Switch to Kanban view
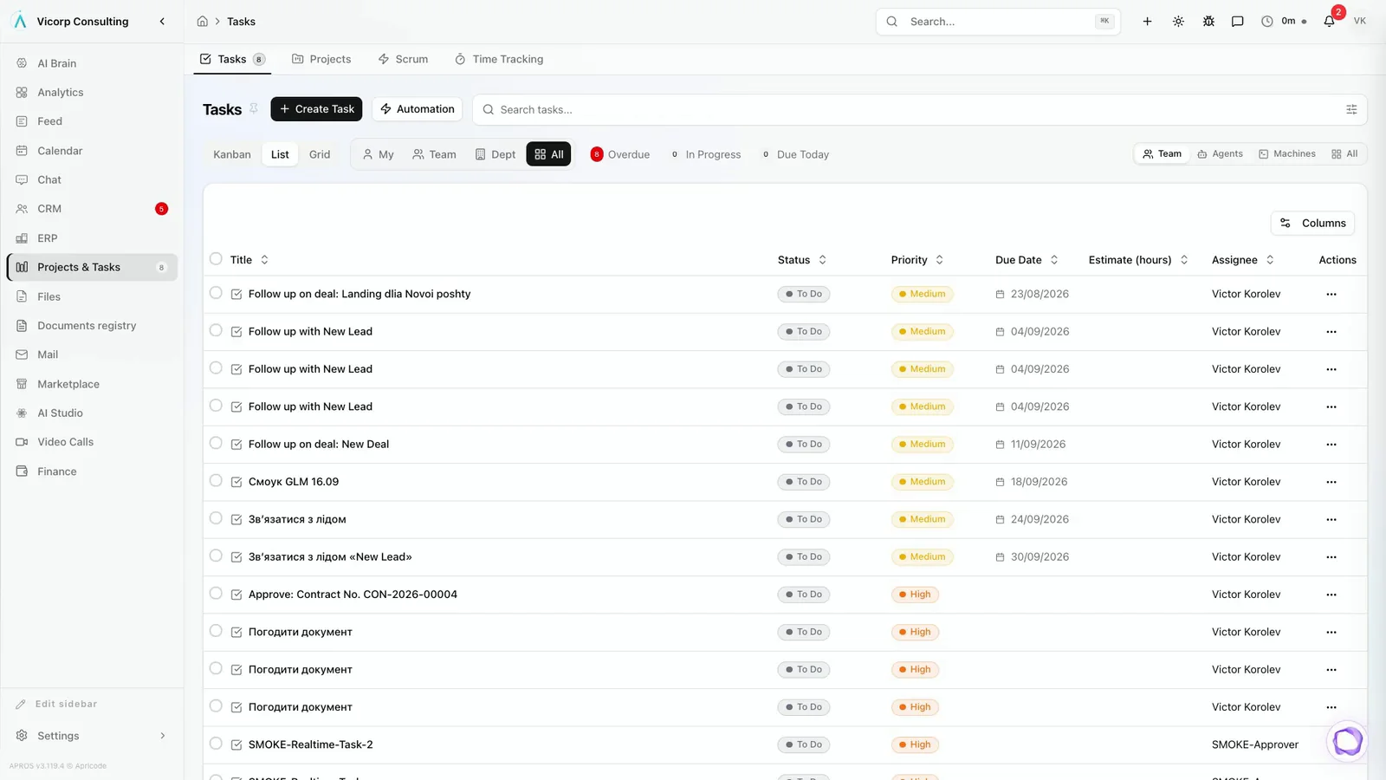Viewport: 1386px width, 780px height. click(232, 154)
